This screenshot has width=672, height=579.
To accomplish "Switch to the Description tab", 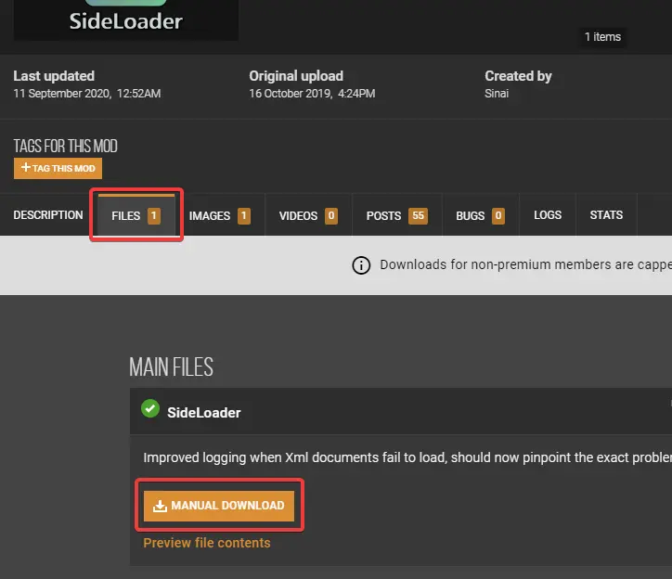I will point(48,215).
